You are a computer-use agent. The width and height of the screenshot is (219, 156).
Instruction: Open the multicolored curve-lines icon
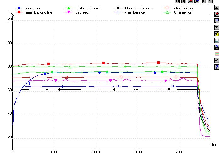click(x=216, y=54)
